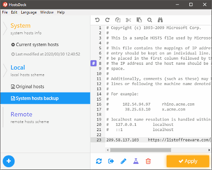
Task: Click the purple flask test icon
Action: 136,161
